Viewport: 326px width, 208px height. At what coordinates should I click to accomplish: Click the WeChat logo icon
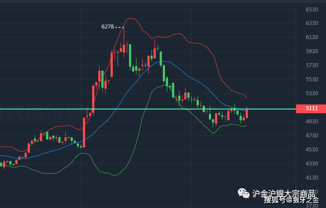[244, 193]
